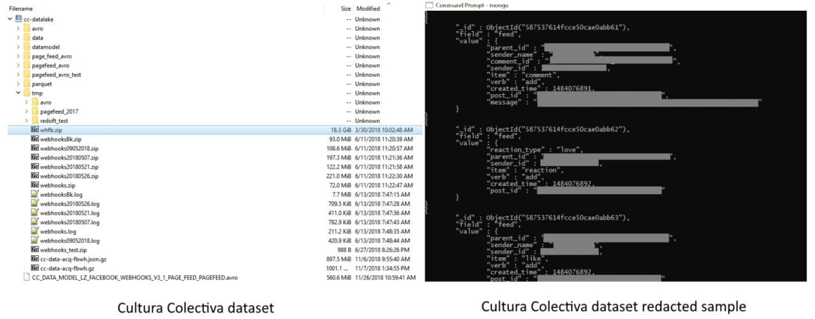Screen dimensions: 815x319
Task: Click the Command Prompt - mongo title bar
Action: tap(573, 5)
